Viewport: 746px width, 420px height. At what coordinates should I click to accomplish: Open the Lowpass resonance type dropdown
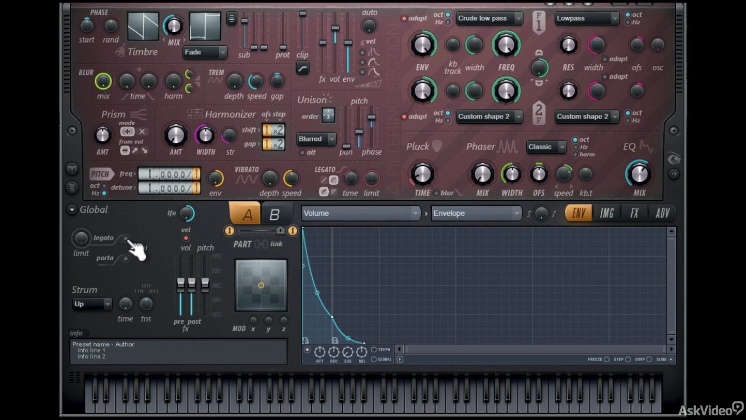587,18
